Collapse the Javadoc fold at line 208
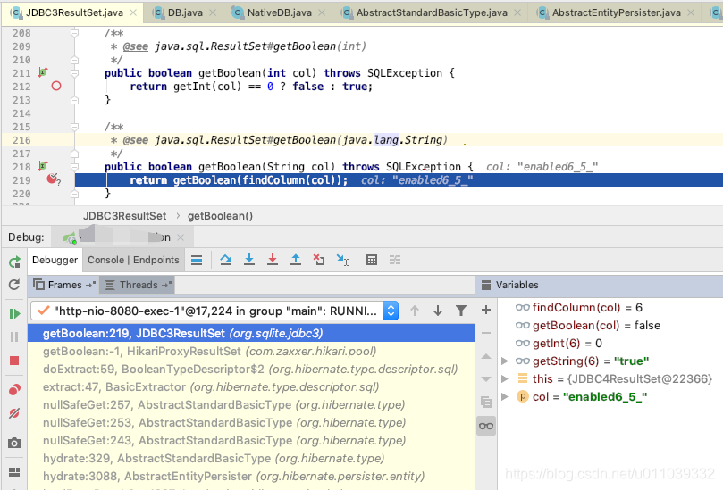This screenshot has width=723, height=490. tap(74, 33)
